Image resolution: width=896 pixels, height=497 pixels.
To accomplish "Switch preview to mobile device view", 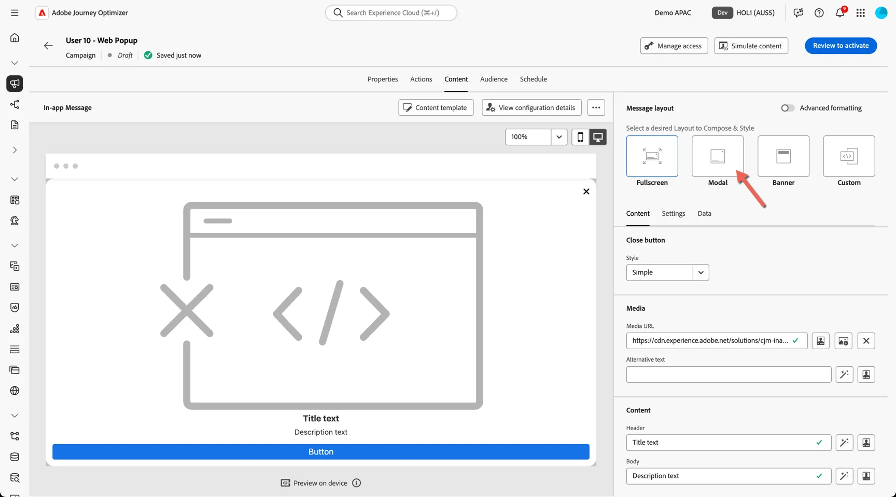I will (x=580, y=137).
